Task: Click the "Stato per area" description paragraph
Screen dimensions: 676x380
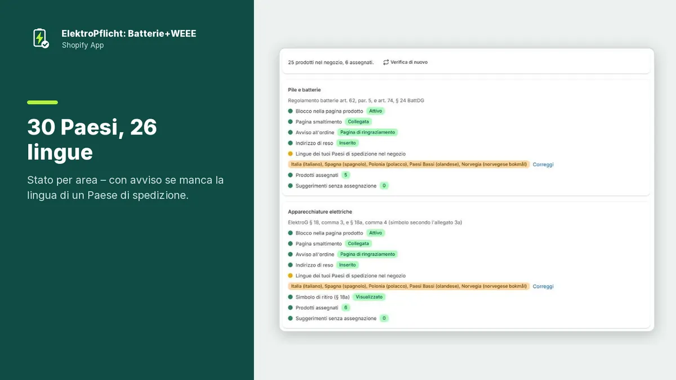Action: [126, 187]
